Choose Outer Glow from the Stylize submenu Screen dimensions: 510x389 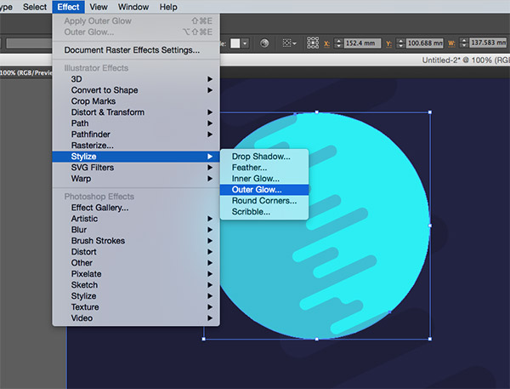click(x=256, y=190)
